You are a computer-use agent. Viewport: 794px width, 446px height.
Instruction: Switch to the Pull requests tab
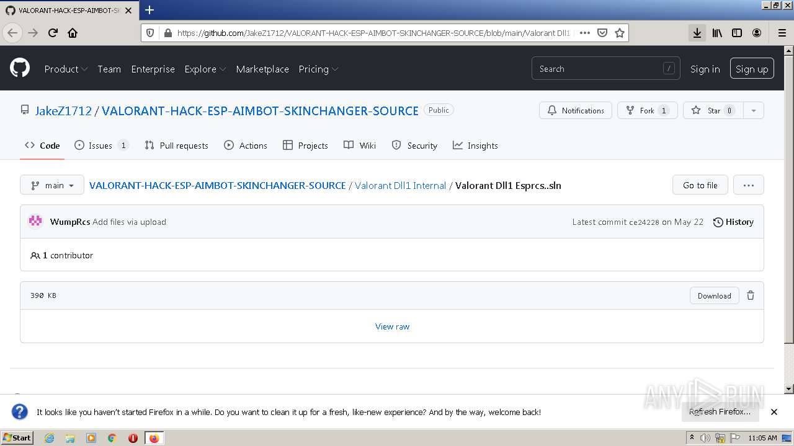176,146
